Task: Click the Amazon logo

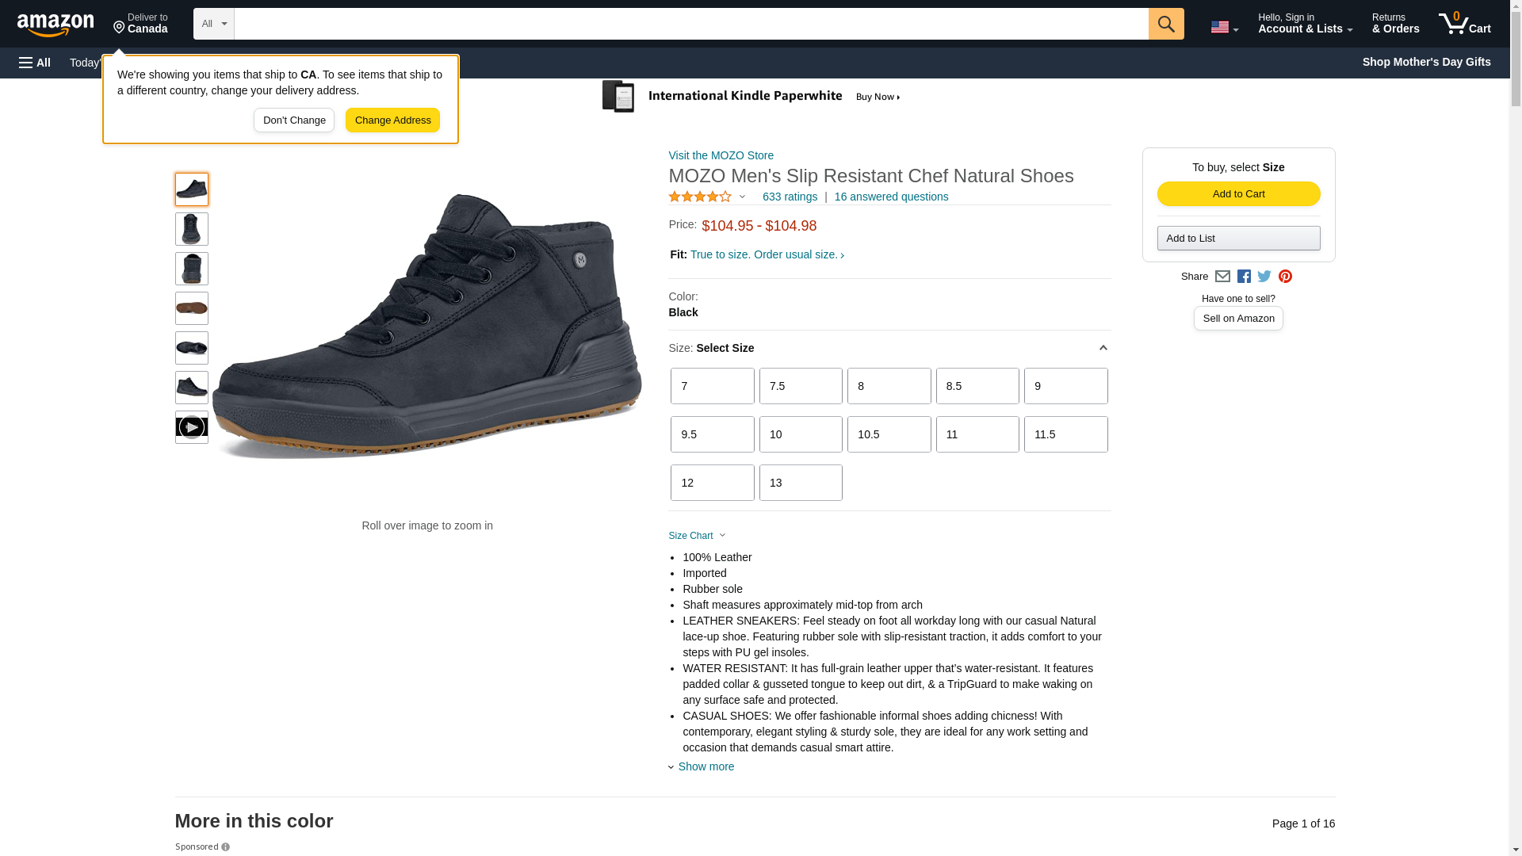Action: click(55, 25)
